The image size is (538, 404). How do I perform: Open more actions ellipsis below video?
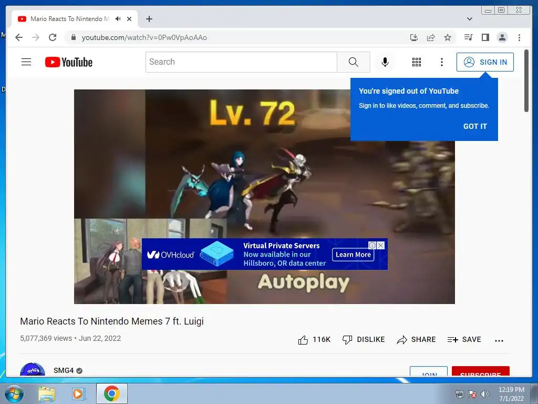(x=499, y=340)
